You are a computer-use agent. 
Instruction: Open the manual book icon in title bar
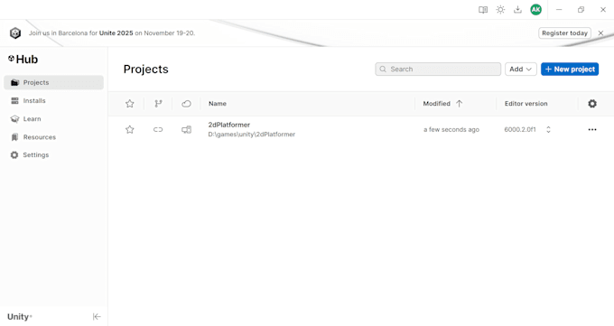pos(483,10)
